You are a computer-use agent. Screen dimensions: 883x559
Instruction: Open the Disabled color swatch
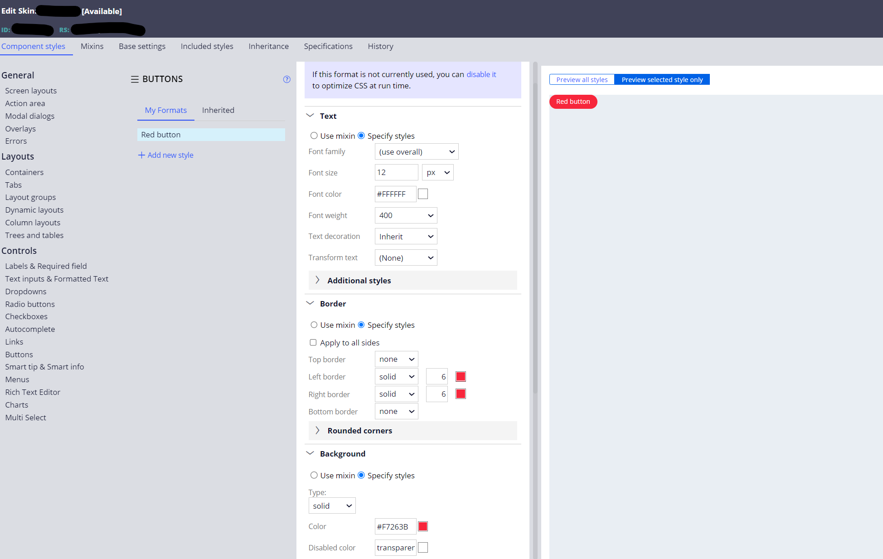coord(423,548)
